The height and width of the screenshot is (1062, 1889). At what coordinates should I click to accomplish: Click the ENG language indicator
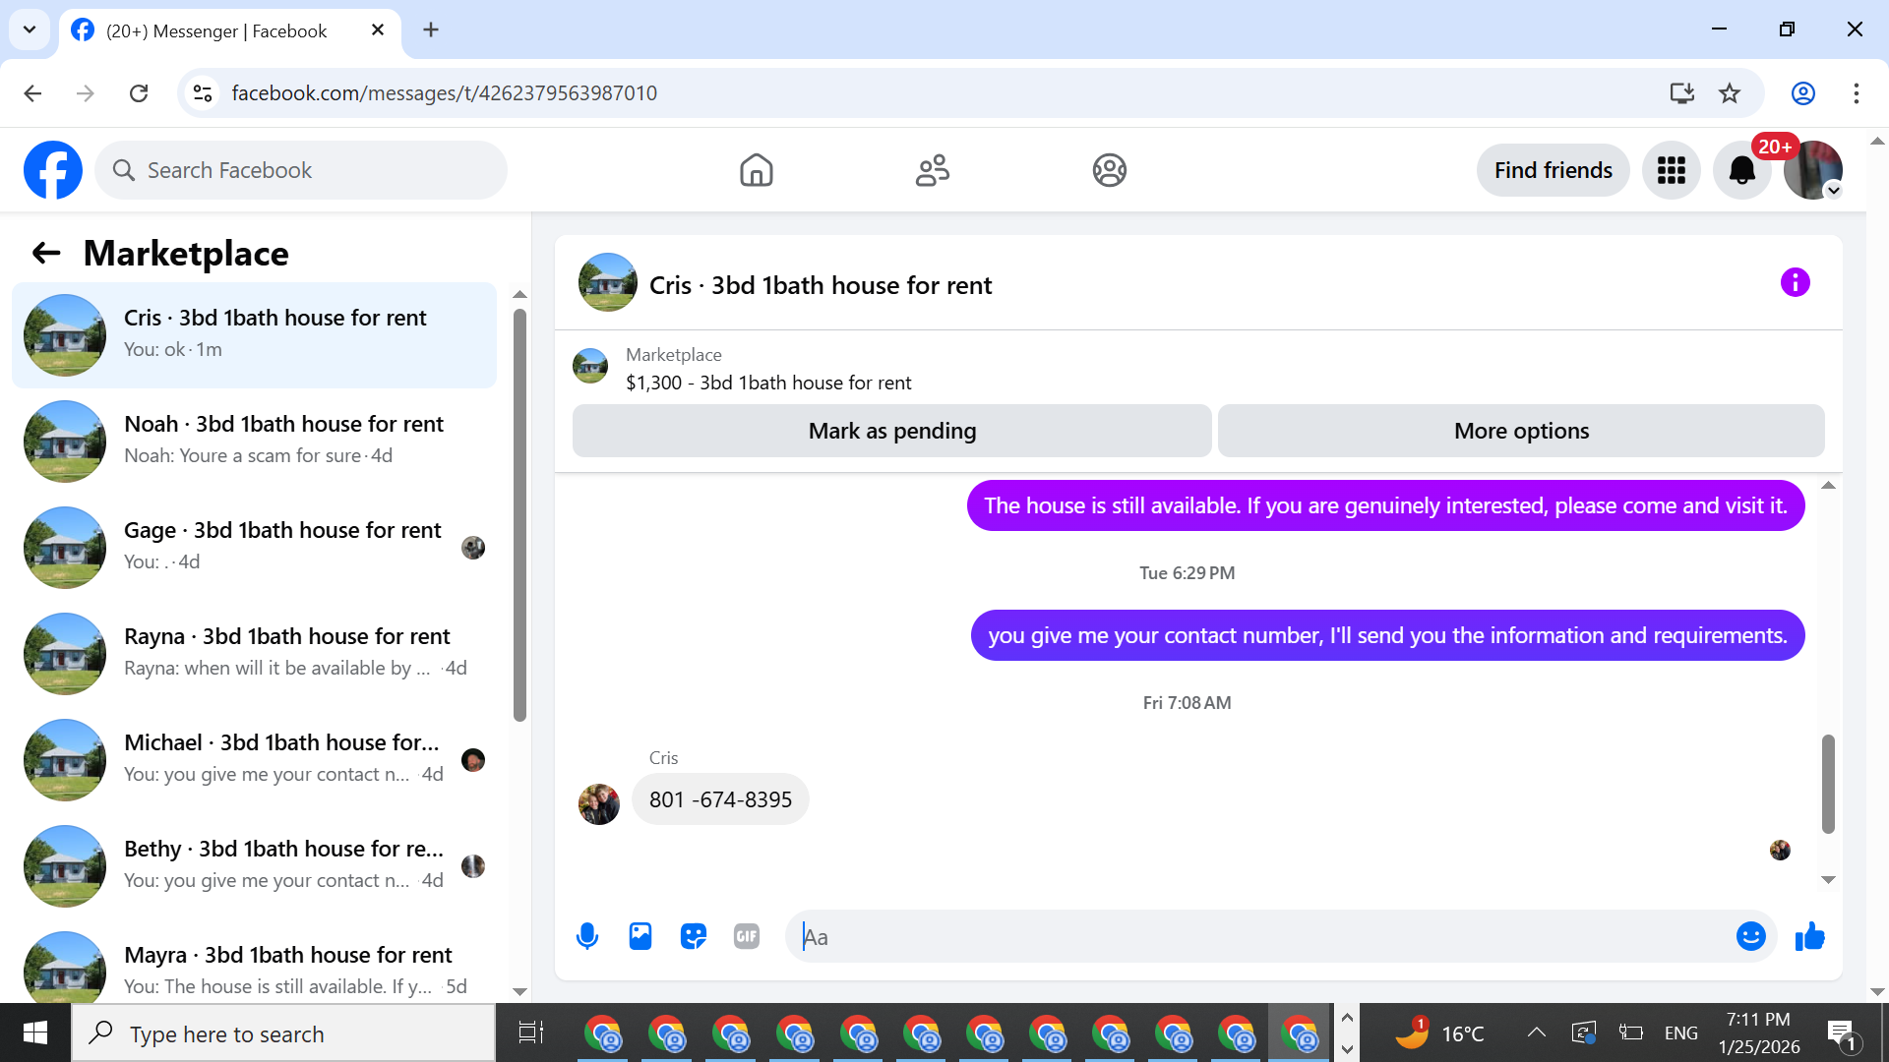(x=1681, y=1032)
